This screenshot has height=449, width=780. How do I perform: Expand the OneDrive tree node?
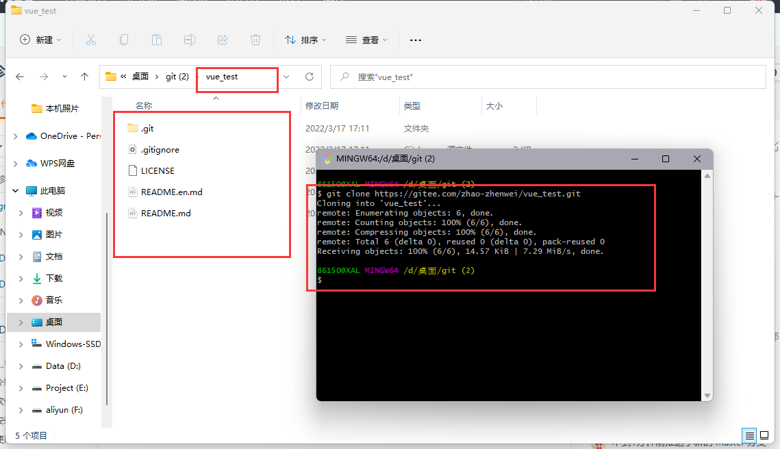click(16, 136)
